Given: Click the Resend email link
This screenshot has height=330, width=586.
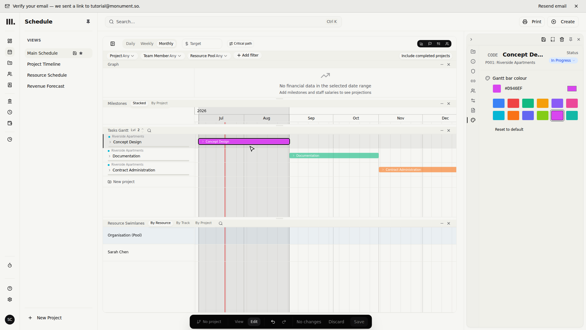Looking at the screenshot, I should coord(552,6).
